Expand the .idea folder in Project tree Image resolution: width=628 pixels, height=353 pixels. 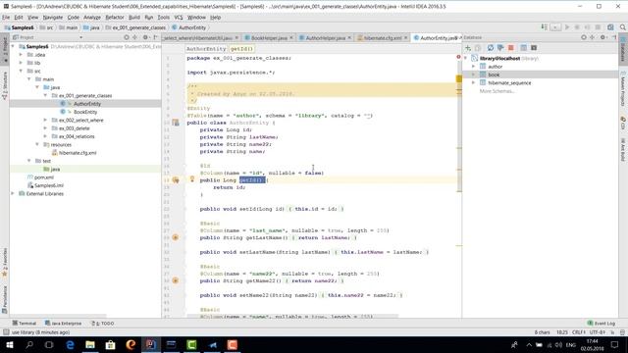click(21, 55)
